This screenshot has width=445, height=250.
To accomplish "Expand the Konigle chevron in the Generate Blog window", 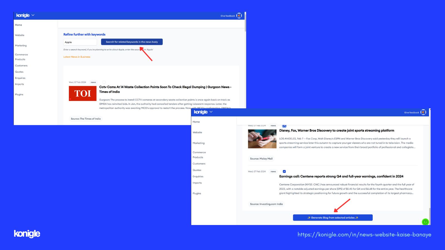I will point(211,112).
